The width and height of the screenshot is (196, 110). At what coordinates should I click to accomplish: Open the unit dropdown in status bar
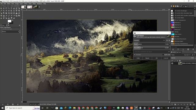(32, 104)
